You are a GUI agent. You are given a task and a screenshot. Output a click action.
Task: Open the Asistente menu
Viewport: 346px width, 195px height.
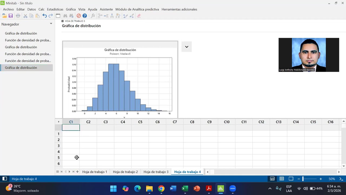[x=106, y=9]
